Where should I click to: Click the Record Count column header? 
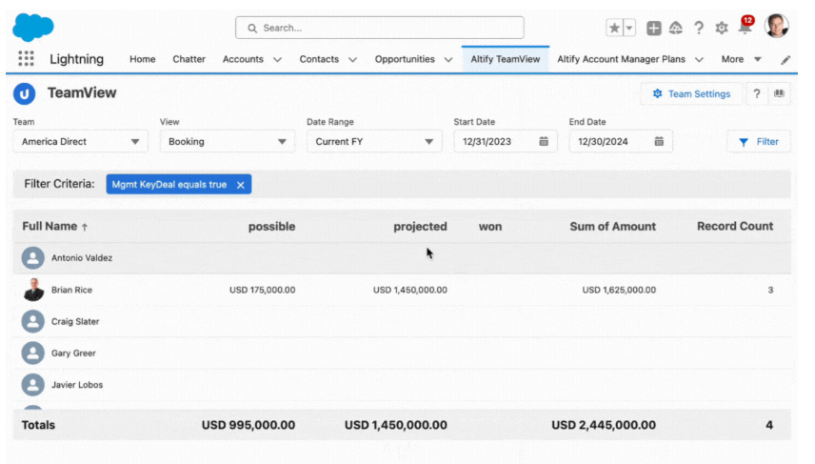point(735,226)
